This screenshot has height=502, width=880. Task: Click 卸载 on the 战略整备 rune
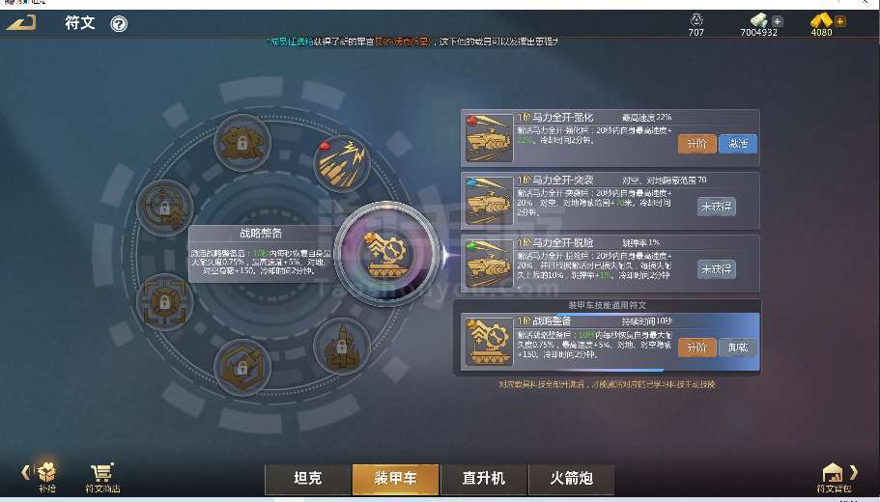coord(737,348)
